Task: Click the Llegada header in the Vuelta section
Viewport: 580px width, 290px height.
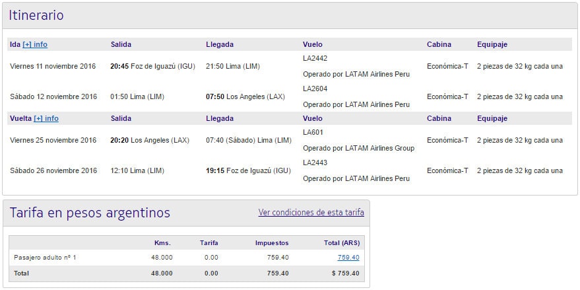Action: coord(220,118)
